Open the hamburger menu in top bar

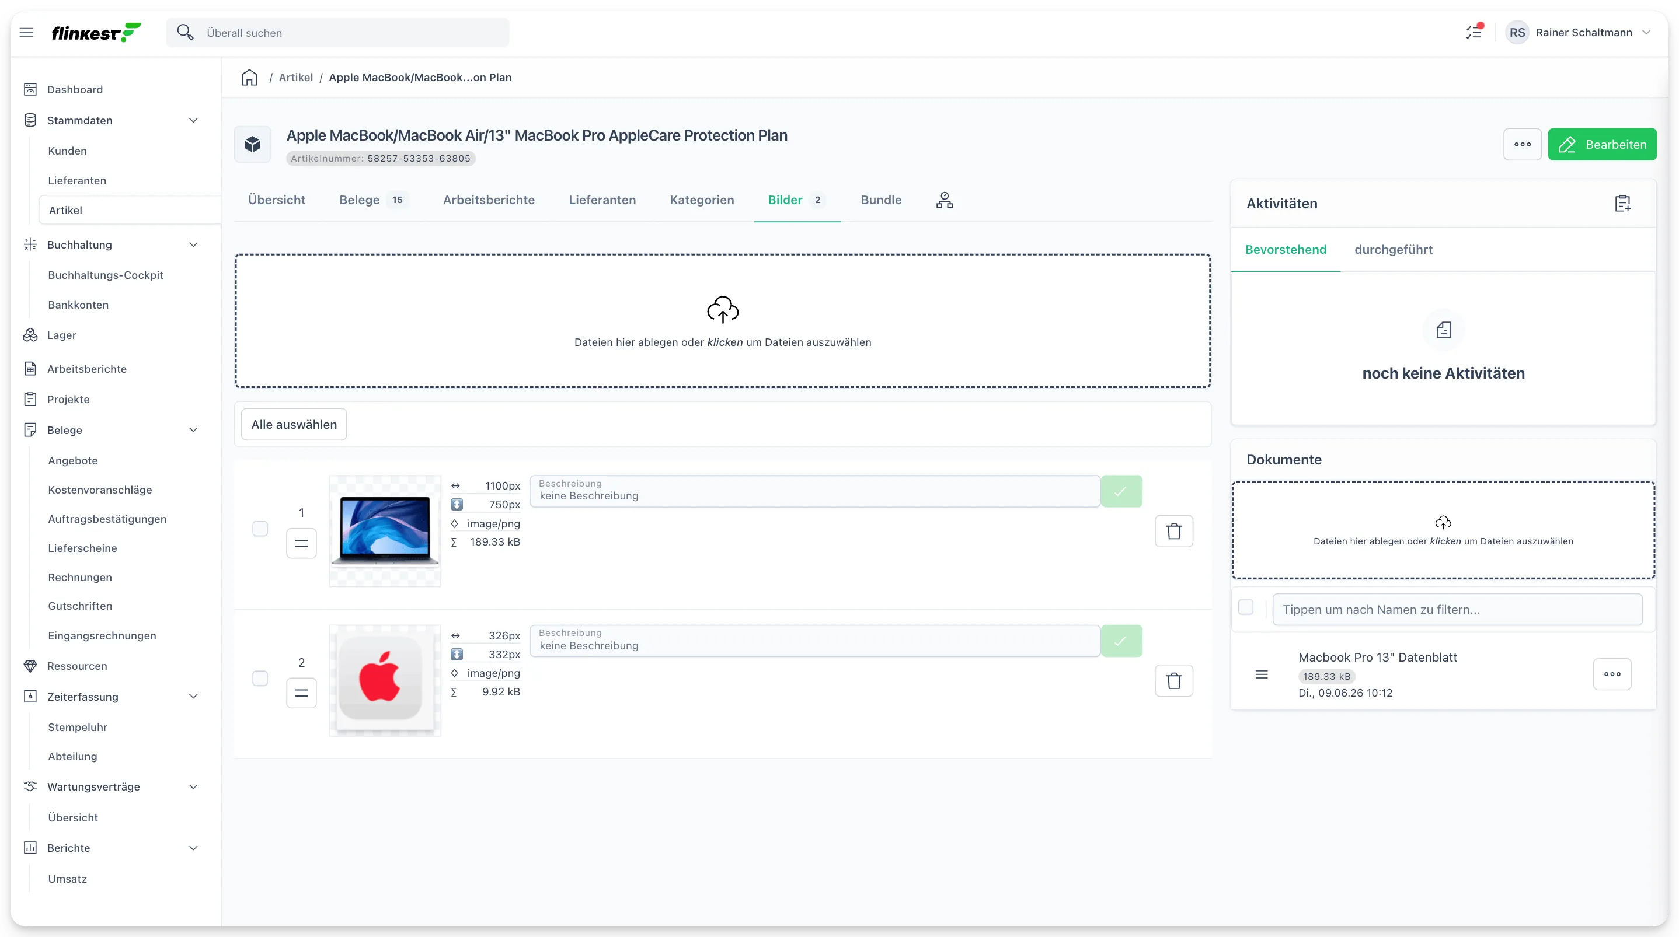[27, 33]
